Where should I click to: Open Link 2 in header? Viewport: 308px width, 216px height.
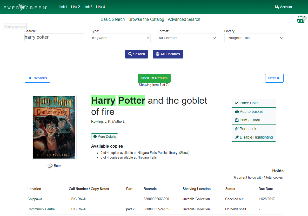tap(75, 7)
